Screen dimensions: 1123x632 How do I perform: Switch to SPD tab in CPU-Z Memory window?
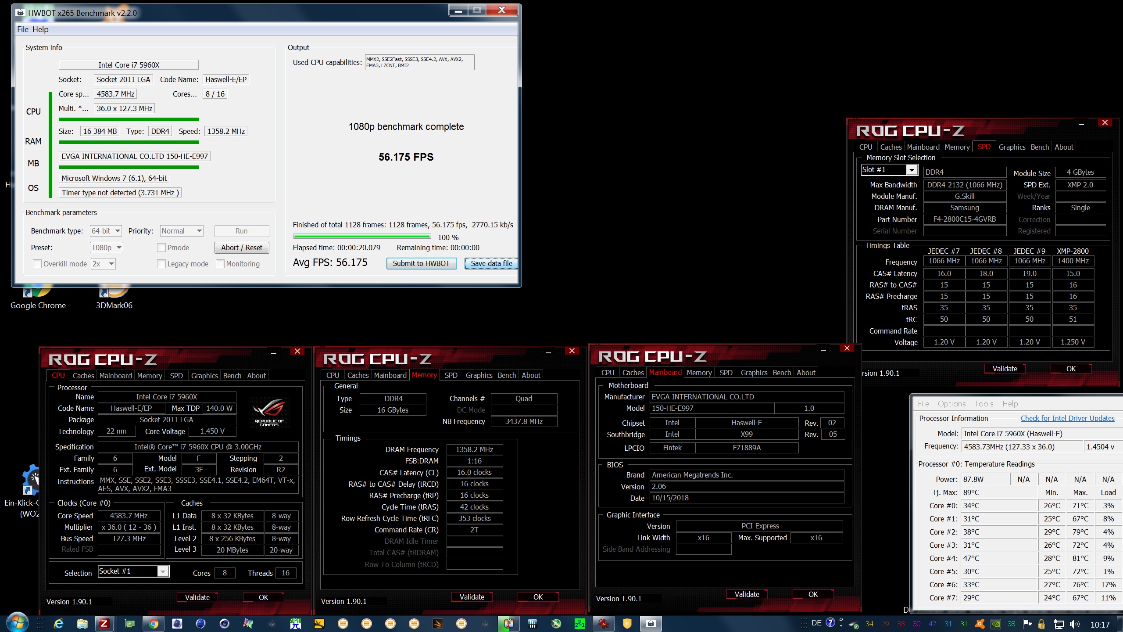tap(451, 375)
